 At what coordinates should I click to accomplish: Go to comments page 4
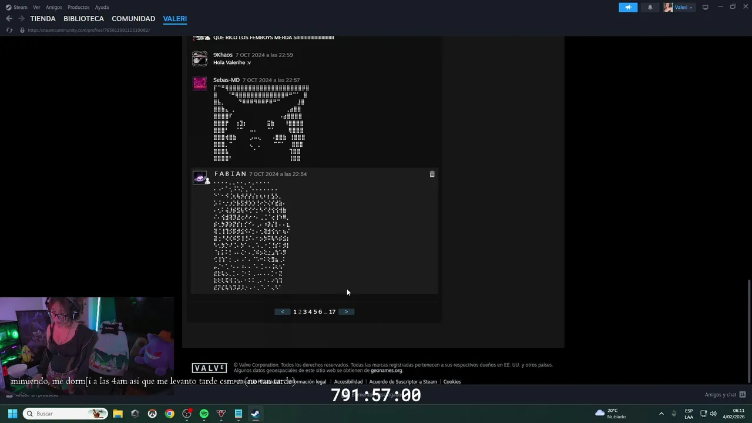310,312
